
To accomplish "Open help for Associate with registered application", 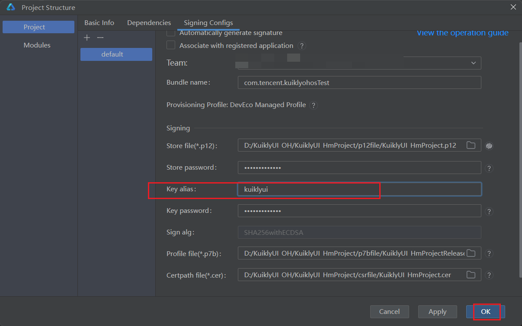I will point(302,46).
